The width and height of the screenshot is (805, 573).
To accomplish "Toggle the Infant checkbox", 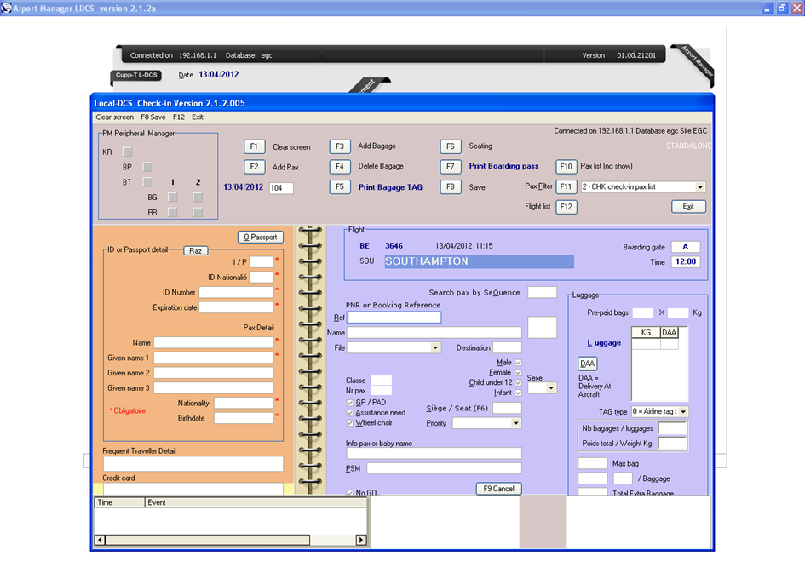I will coord(519,393).
